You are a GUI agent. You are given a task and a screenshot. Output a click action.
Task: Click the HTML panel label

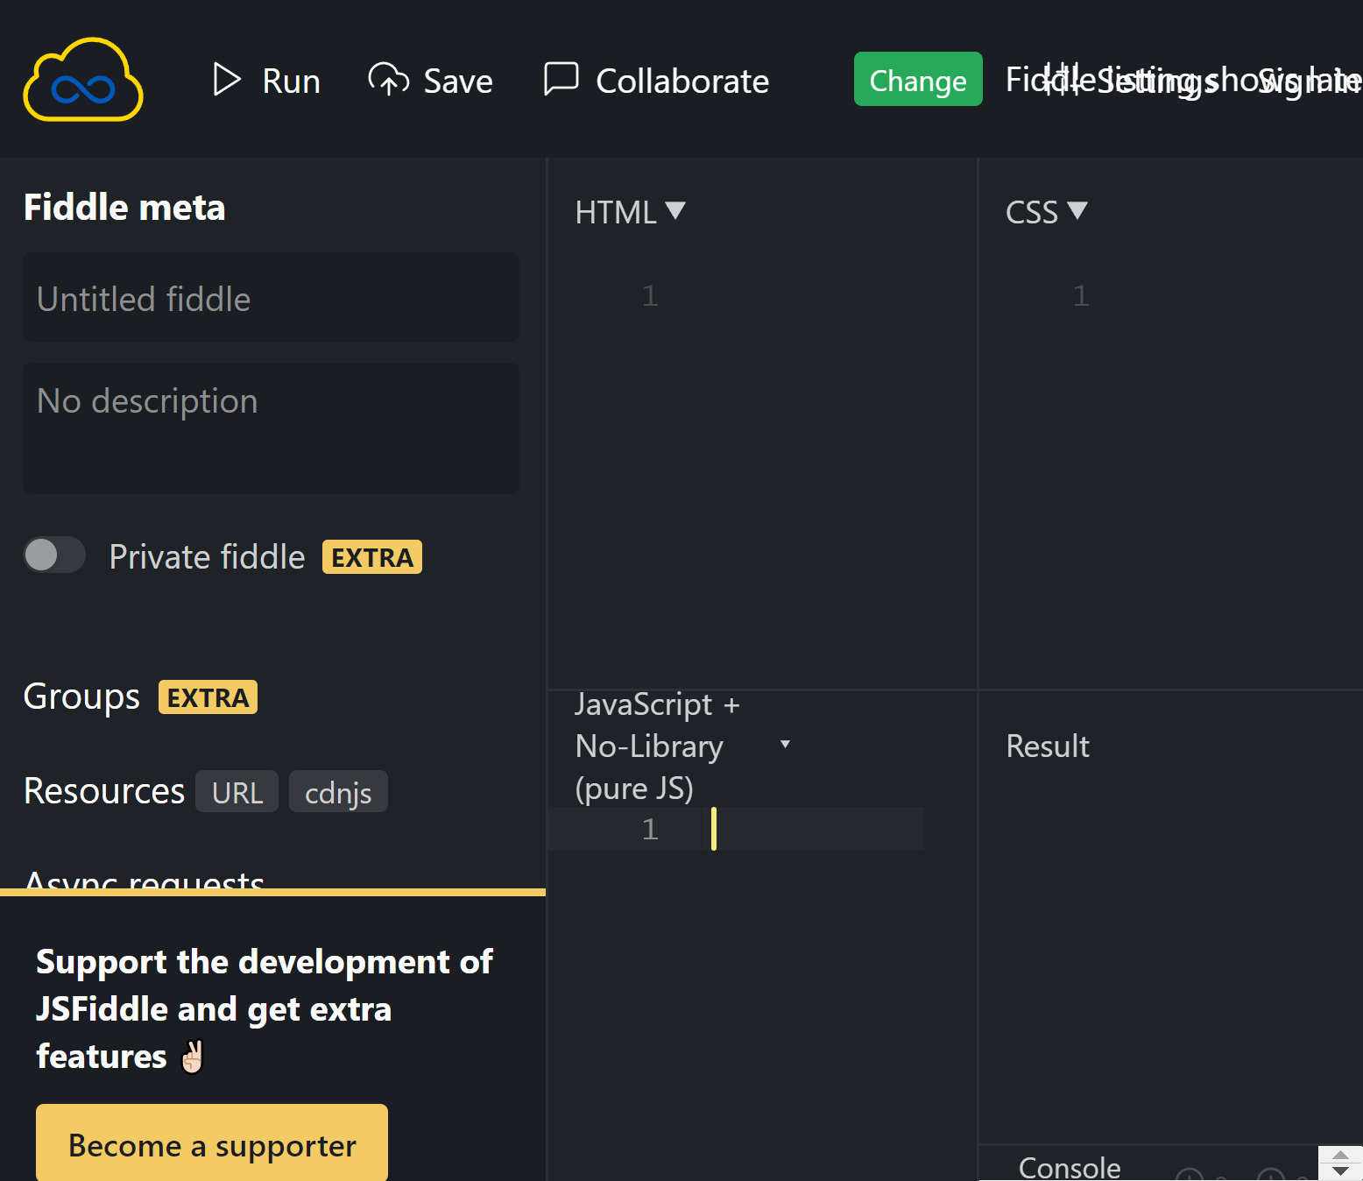[616, 213]
